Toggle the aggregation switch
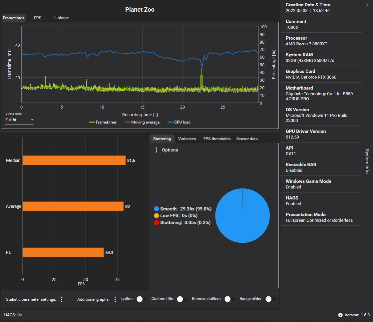The height and width of the screenshot is (322, 373). (x=142, y=299)
